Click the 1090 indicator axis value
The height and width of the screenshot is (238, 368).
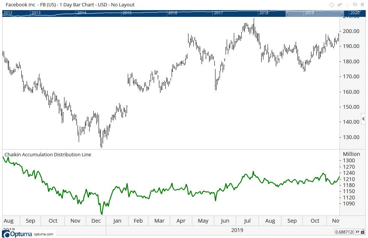349,204
